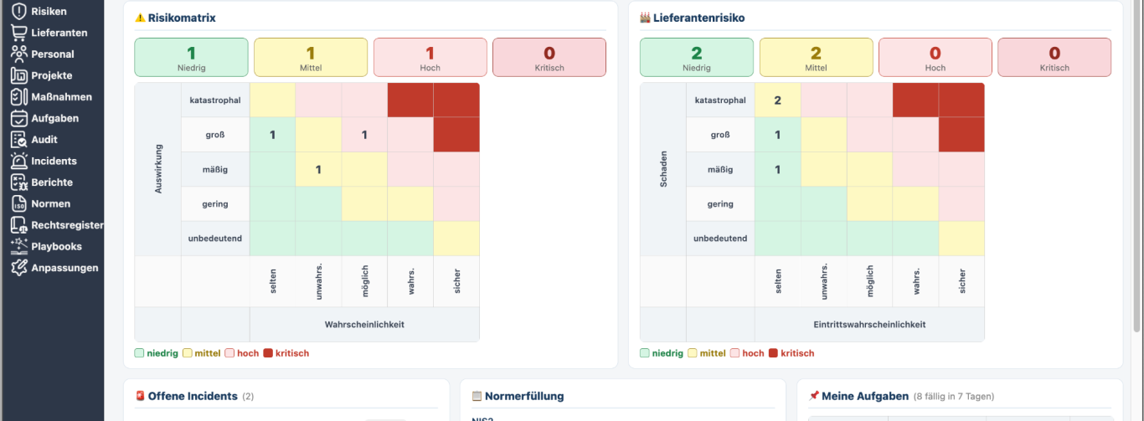Viewport: 1144px width, 421px height.
Task: Open the Berichte sidebar entry
Action: pos(52,182)
